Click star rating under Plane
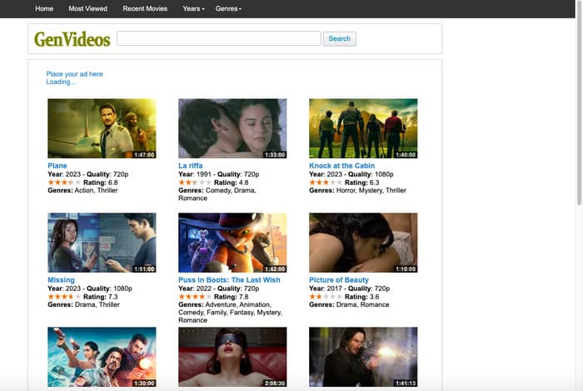Image resolution: width=583 pixels, height=391 pixels. tap(64, 182)
